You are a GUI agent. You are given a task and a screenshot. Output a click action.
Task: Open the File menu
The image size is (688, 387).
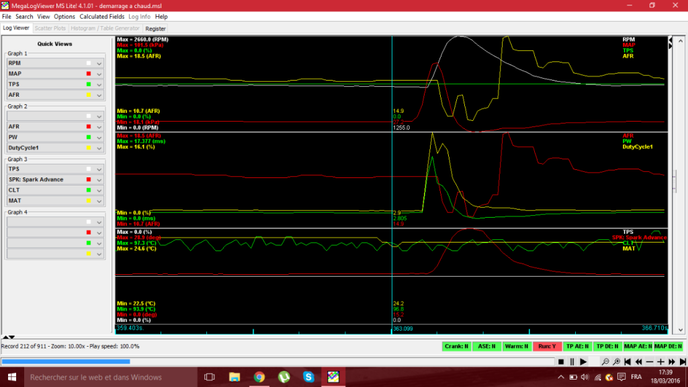click(x=7, y=17)
